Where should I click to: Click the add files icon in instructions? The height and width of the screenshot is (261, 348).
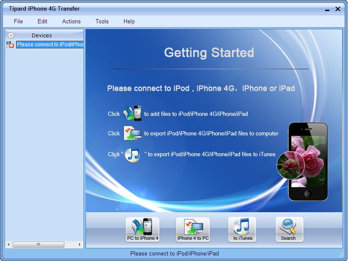[132, 114]
